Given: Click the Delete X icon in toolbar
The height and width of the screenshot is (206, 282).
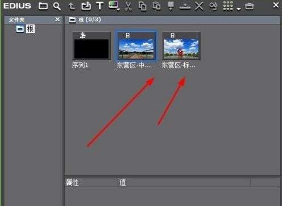Looking at the screenshot, I should coord(199,6).
